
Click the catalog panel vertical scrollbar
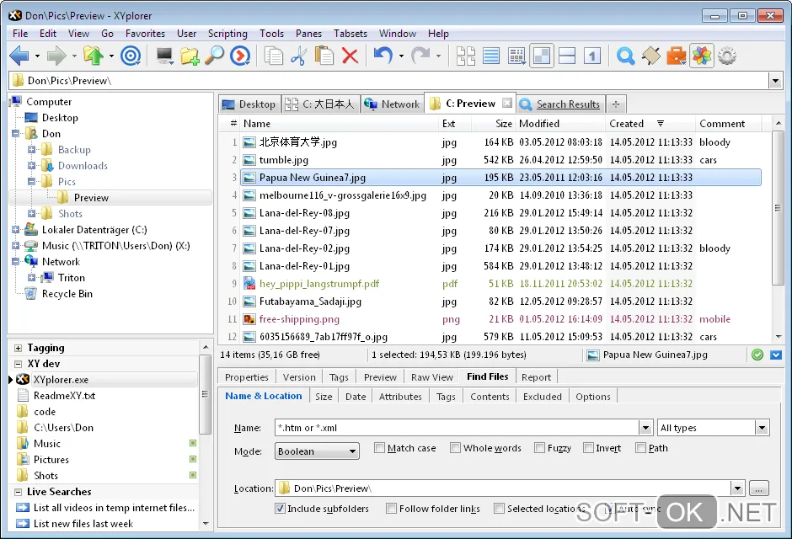pos(205,394)
